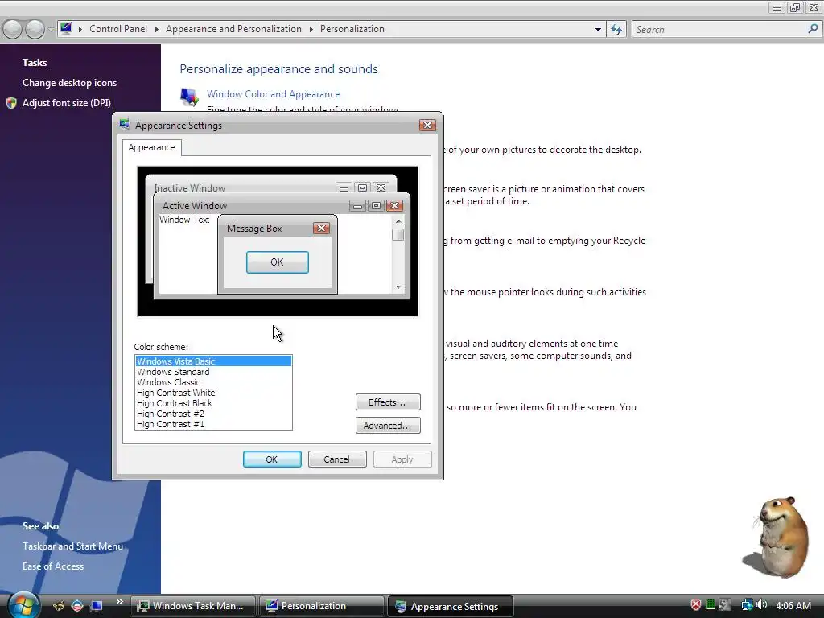Open Taskbar and Start Menu link
Screen dimensions: 824x618
coord(72,546)
